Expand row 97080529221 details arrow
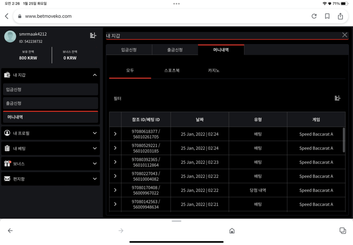This screenshot has height=245, width=353. (115, 148)
